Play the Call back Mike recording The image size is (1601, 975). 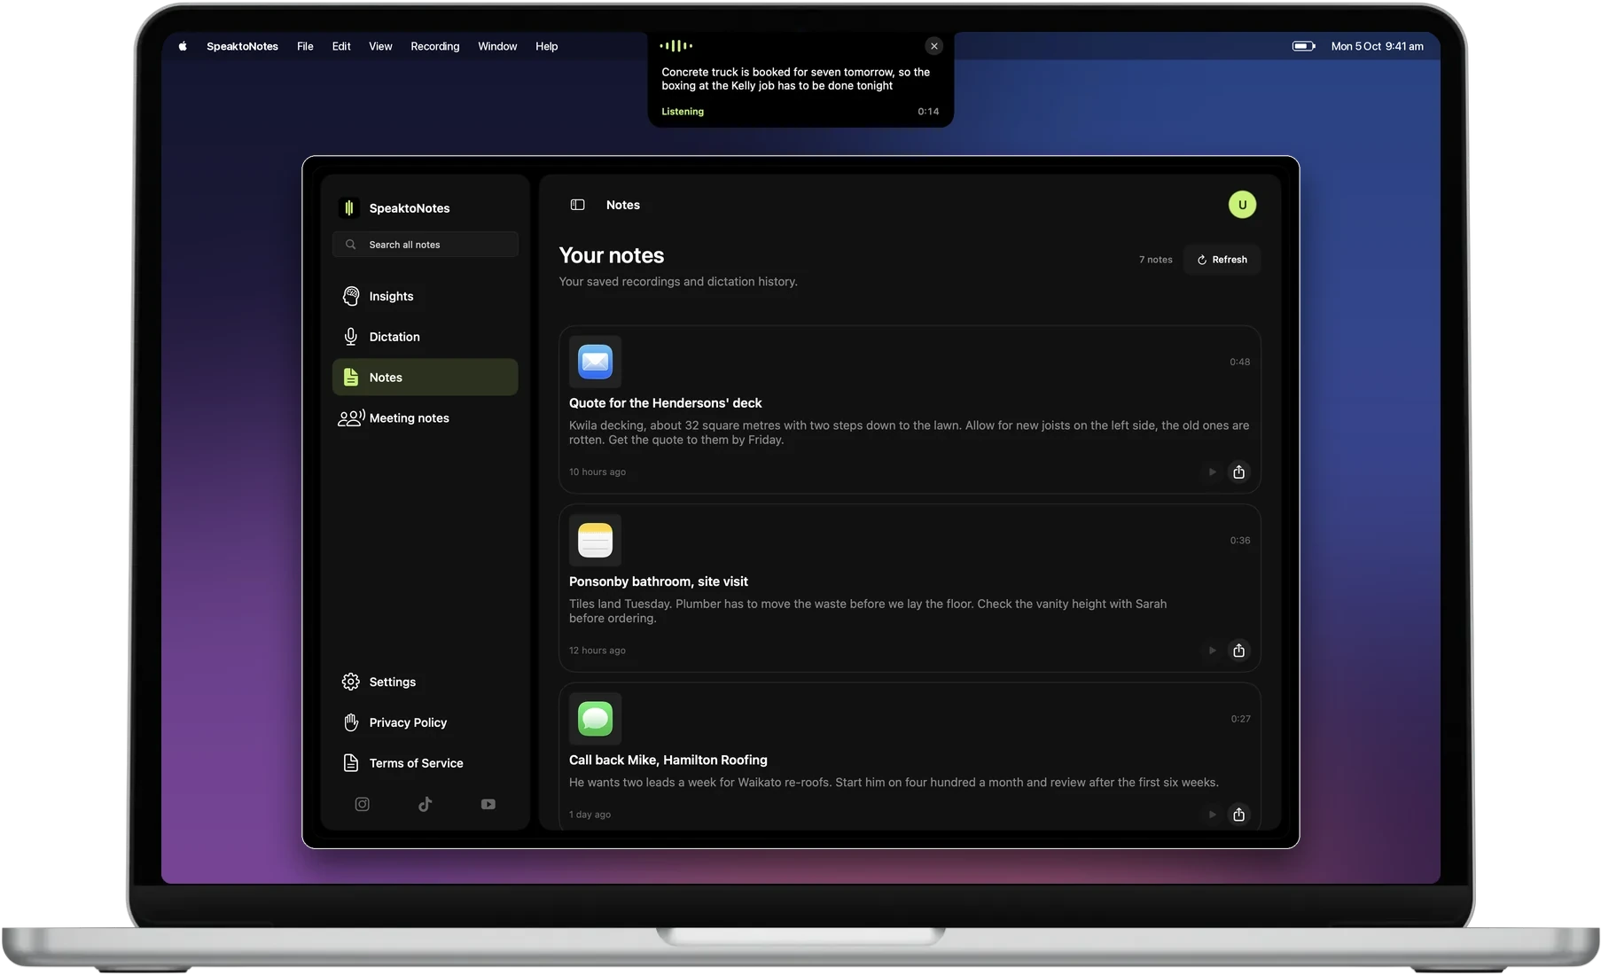pos(1212,815)
